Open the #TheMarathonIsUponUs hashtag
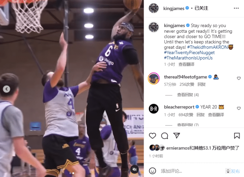The height and width of the screenshot is (177, 244). [x=188, y=58]
